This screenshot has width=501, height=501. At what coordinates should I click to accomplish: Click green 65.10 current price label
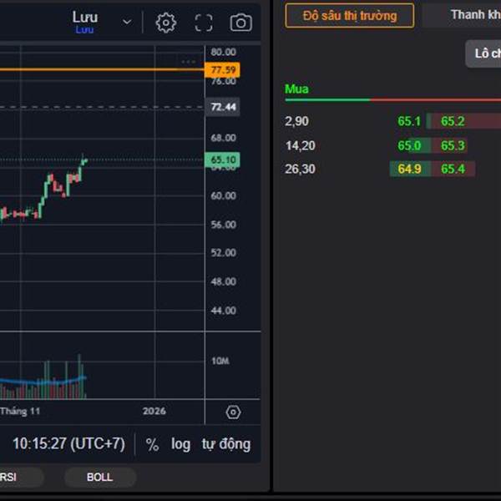coord(224,159)
